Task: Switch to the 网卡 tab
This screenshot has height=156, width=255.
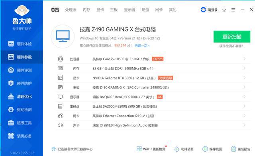Action: tap(159, 10)
